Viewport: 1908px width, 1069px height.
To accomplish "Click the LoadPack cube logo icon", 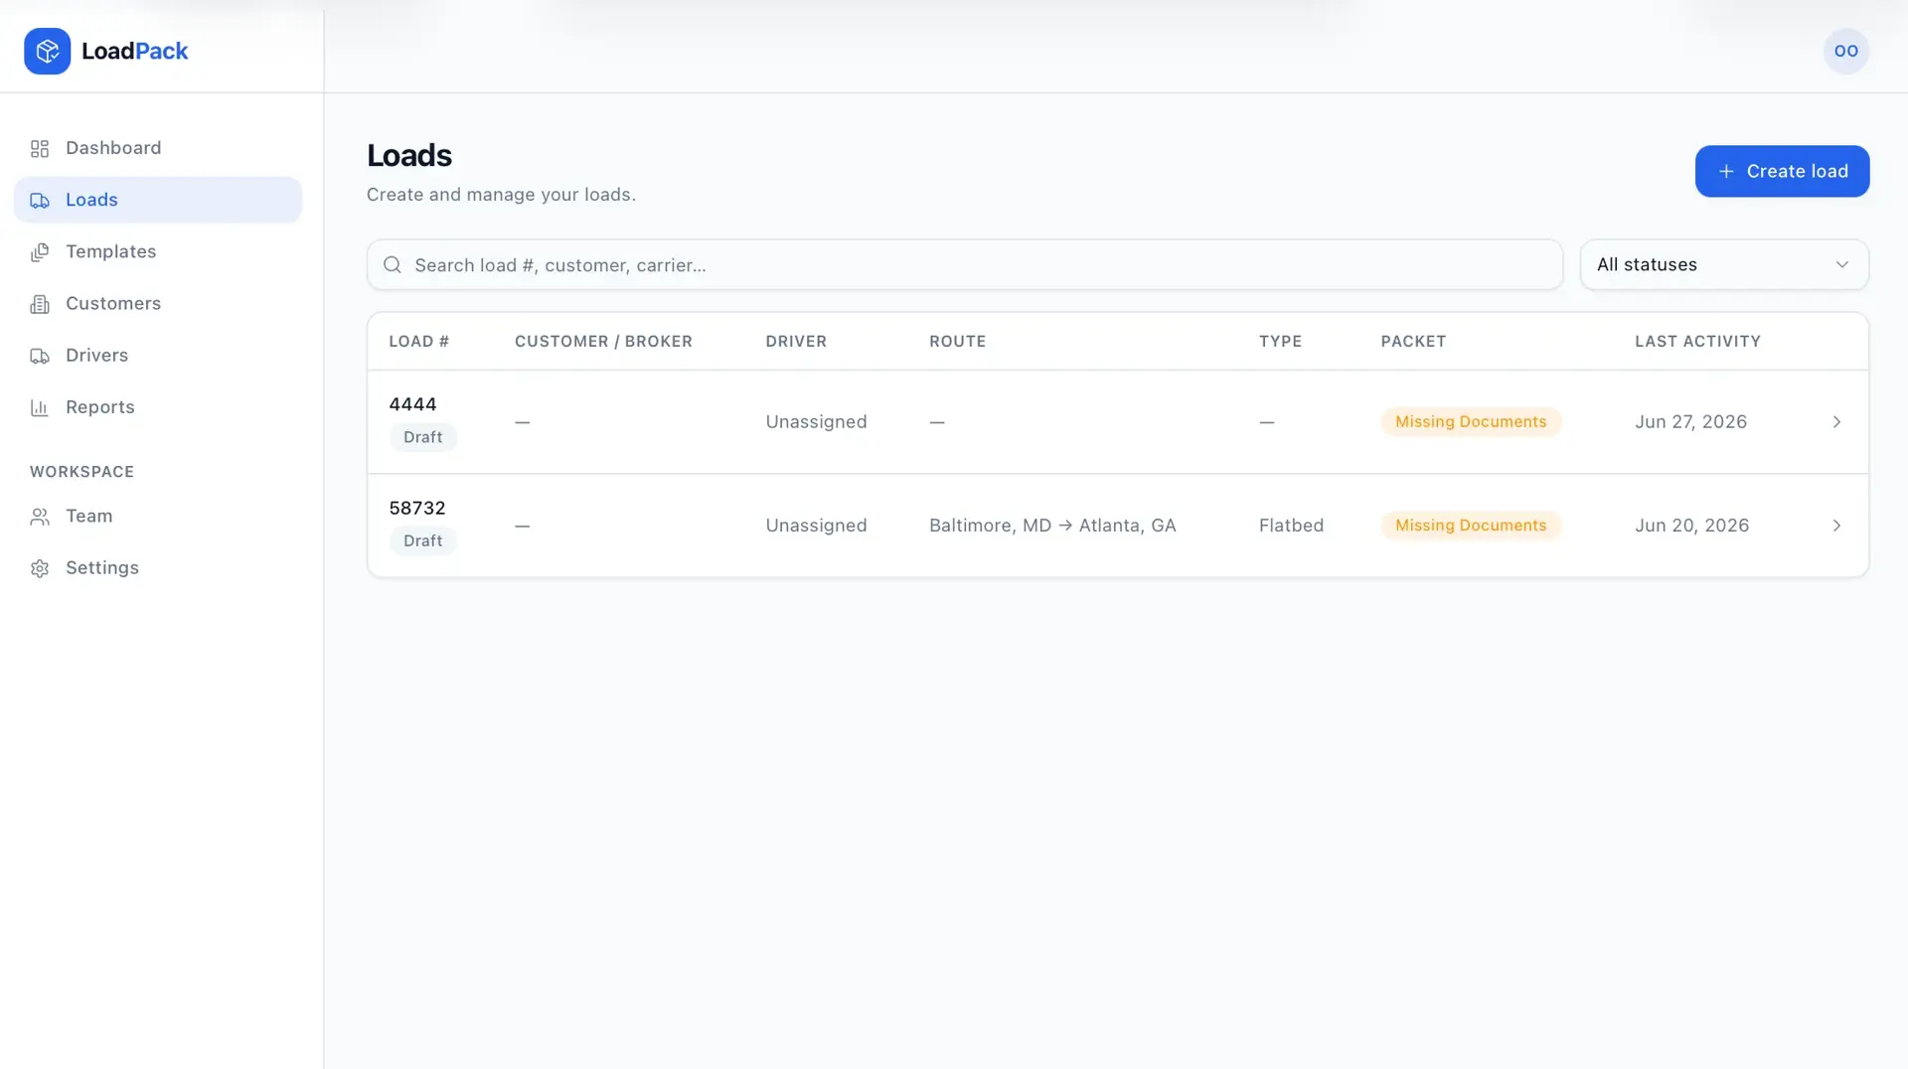I will (47, 51).
